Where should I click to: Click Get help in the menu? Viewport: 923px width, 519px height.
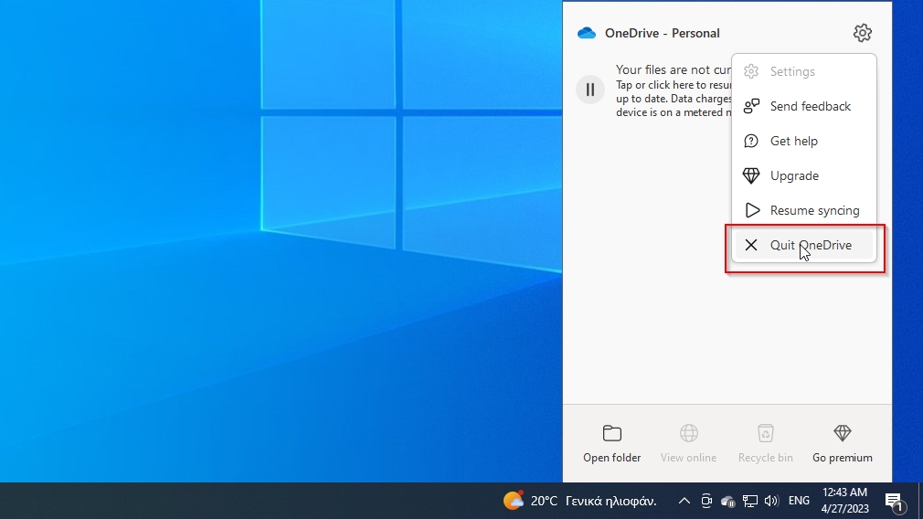pyautogui.click(x=793, y=141)
